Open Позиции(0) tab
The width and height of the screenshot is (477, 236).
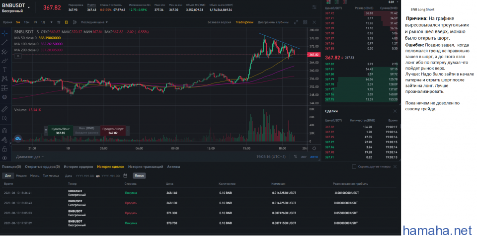tap(11, 166)
